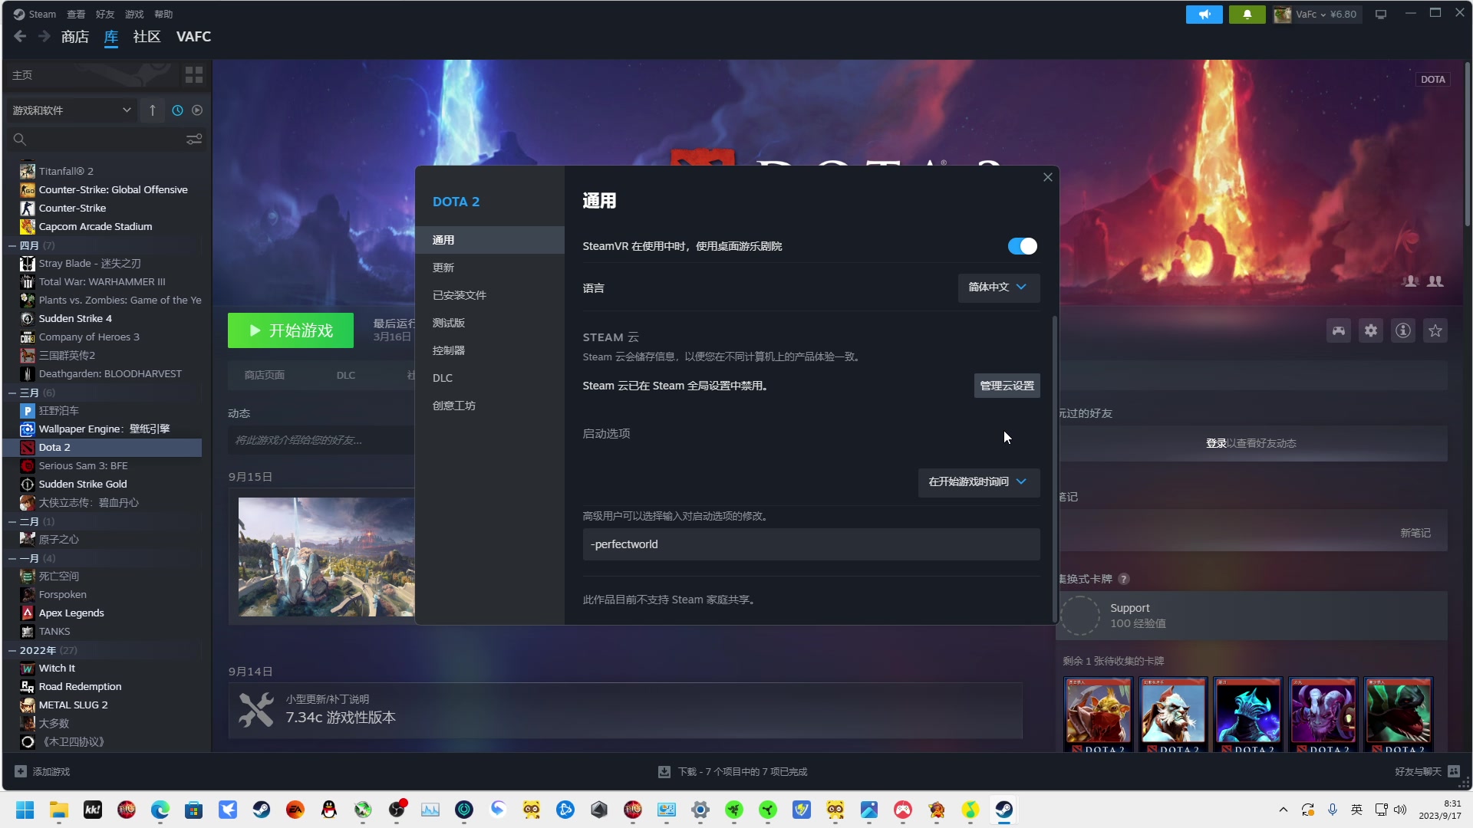
Task: Add Dota 2 to favorites star icon
Action: coord(1435,330)
